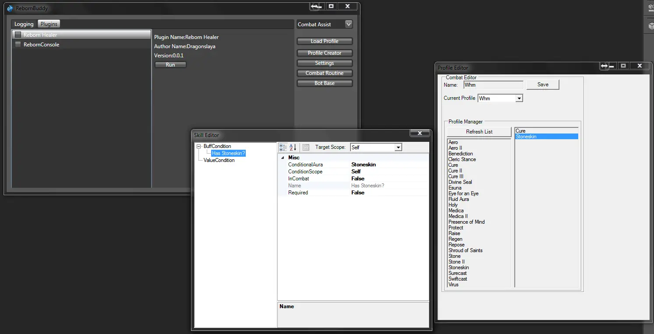Expand the Current Profile combo box

pos(519,98)
